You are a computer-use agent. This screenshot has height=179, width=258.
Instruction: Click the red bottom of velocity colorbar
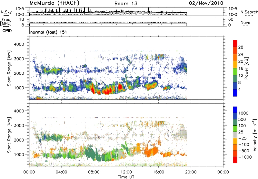[235, 160]
